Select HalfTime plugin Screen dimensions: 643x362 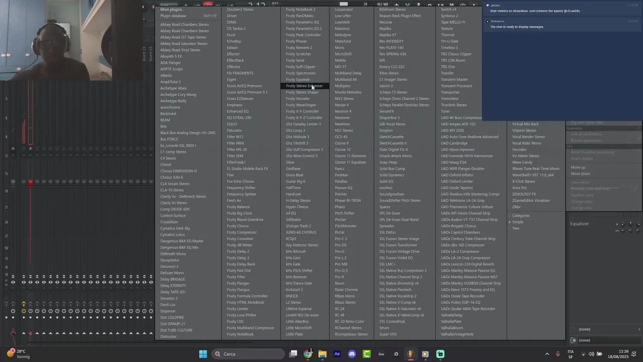click(293, 188)
